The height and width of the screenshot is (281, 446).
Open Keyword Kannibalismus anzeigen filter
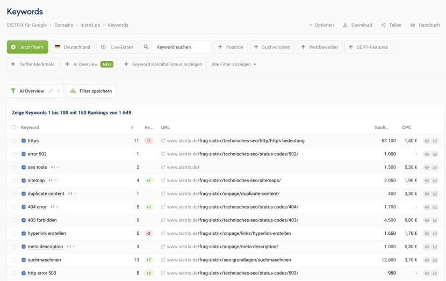tap(163, 64)
